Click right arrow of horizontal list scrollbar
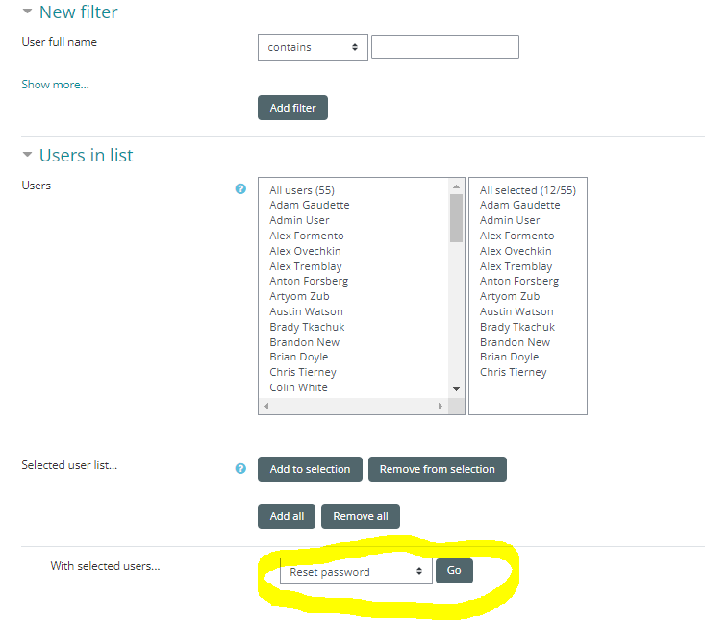Image resolution: width=705 pixels, height=620 pixels. (x=441, y=407)
